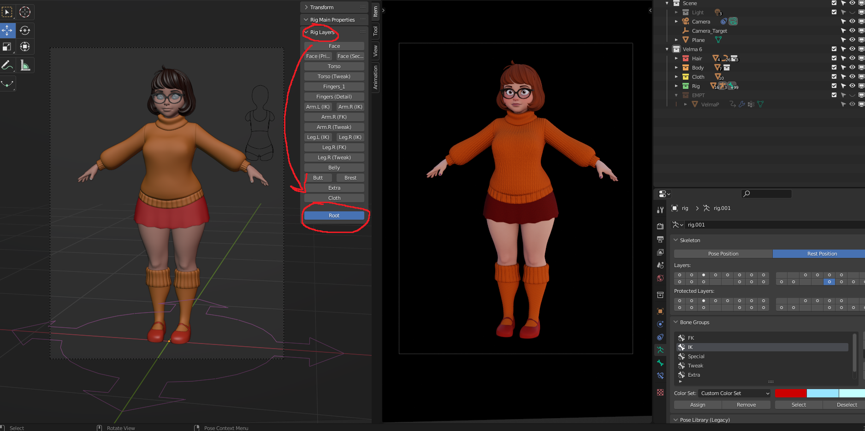Open Object Constraints properties tab icon
The width and height of the screenshot is (865, 431).
[660, 337]
